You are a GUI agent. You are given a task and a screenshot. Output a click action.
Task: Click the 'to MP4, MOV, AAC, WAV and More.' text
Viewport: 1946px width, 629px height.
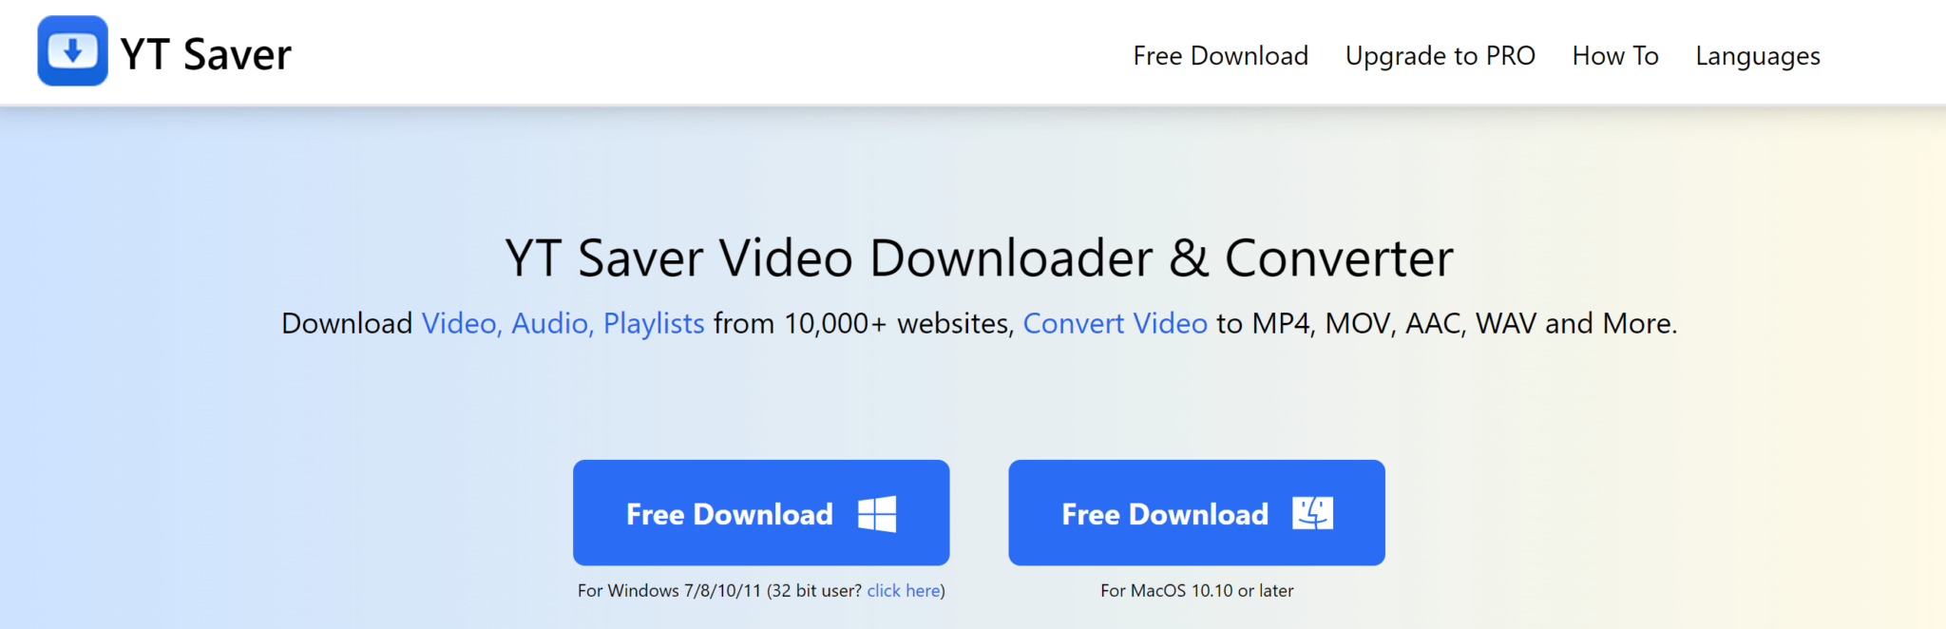coord(1446,324)
